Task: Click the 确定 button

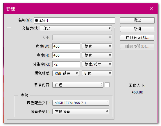Action: point(137,20)
